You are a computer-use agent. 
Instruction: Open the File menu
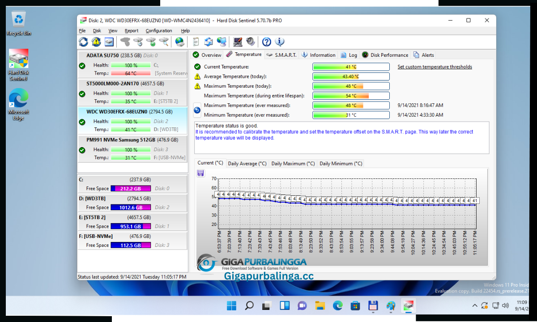pyautogui.click(x=82, y=31)
